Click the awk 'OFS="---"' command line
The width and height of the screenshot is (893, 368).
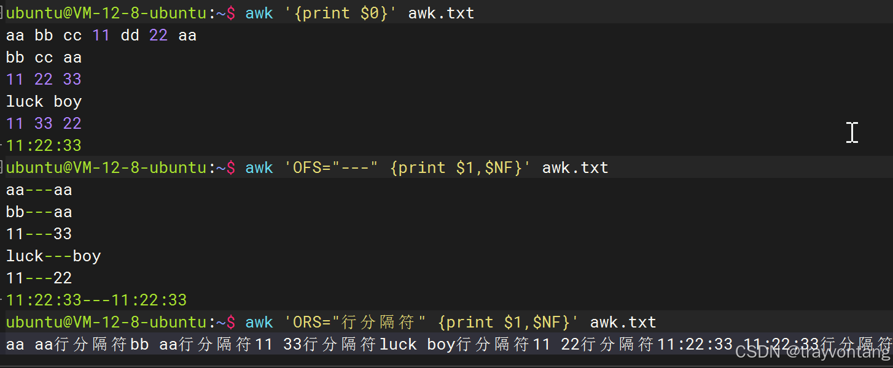(x=427, y=168)
